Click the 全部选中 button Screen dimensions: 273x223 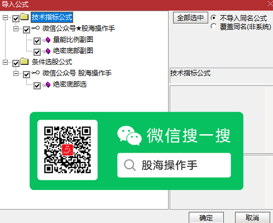point(190,18)
